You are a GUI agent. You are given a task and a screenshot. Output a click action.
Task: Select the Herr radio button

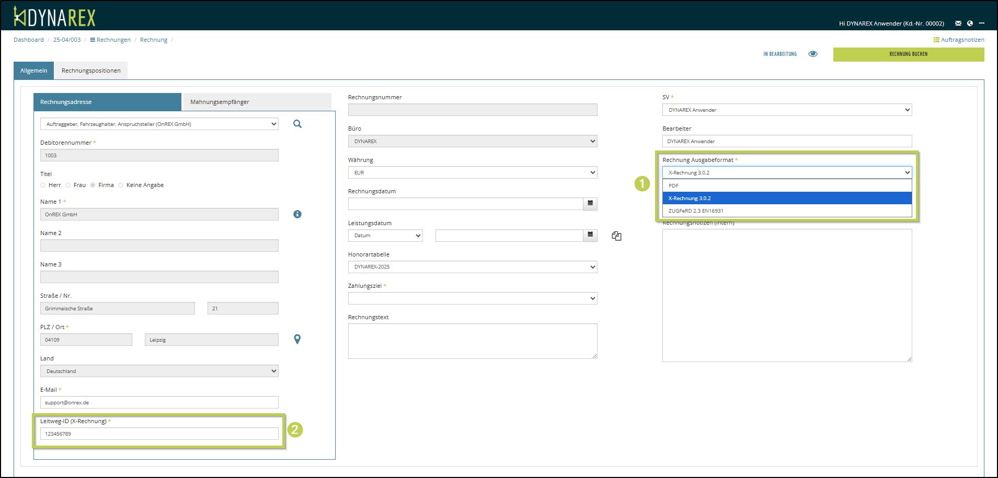point(43,185)
